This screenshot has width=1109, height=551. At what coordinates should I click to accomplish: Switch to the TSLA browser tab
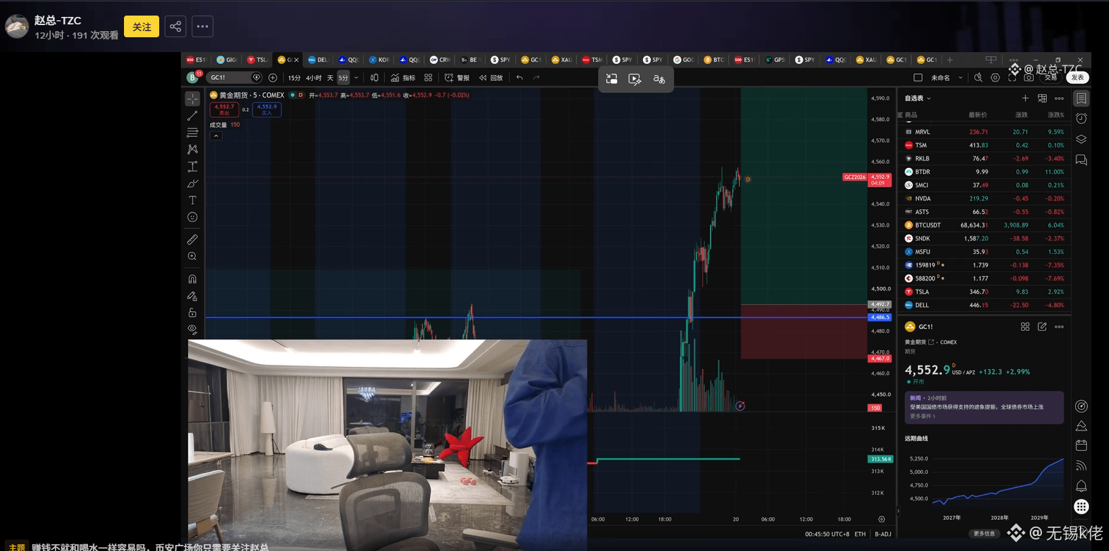tap(257, 60)
